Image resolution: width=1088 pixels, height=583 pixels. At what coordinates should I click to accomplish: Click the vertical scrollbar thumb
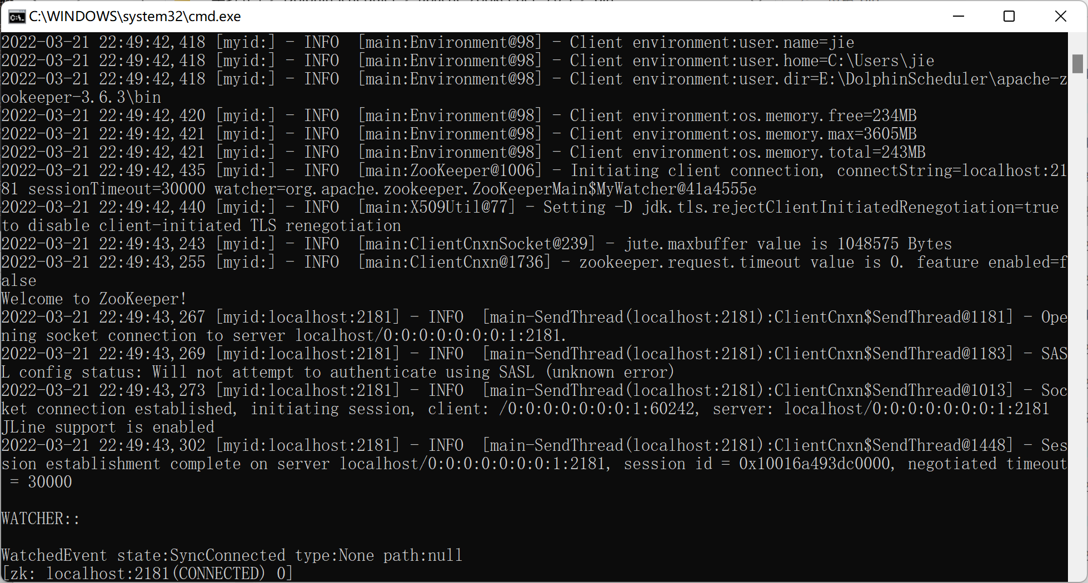coord(1077,63)
